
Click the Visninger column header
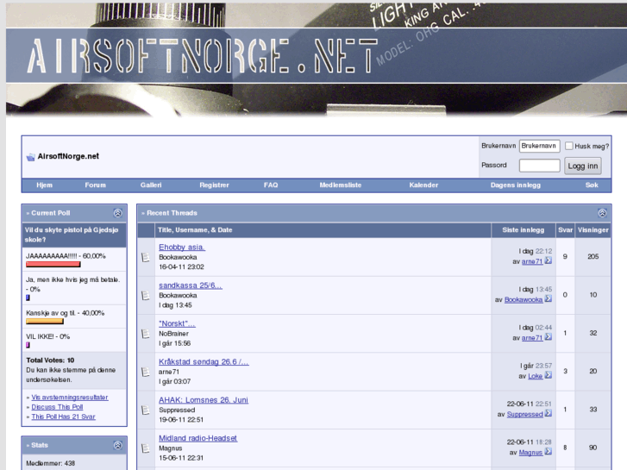click(593, 230)
